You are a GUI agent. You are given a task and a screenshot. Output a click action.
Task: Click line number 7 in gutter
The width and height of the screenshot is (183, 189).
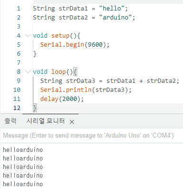[19, 63]
